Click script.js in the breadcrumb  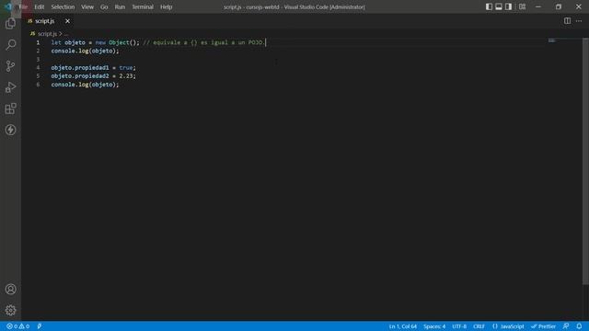click(47, 34)
